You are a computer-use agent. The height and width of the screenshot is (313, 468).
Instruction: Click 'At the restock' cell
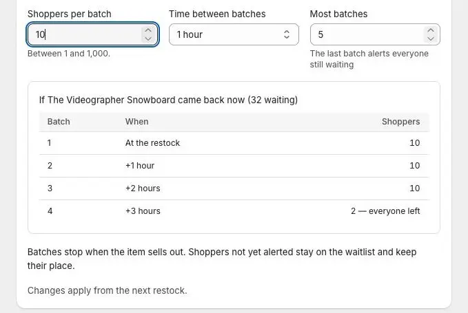tap(152, 143)
